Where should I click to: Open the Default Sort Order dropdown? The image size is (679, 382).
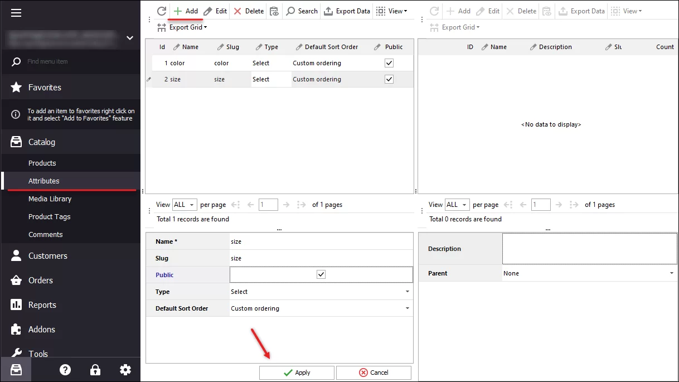(407, 308)
